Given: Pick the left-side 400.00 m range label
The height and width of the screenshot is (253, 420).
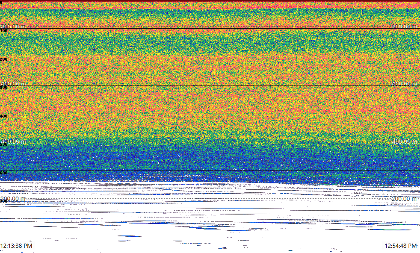Looking at the screenshot, I should (x=13, y=141).
